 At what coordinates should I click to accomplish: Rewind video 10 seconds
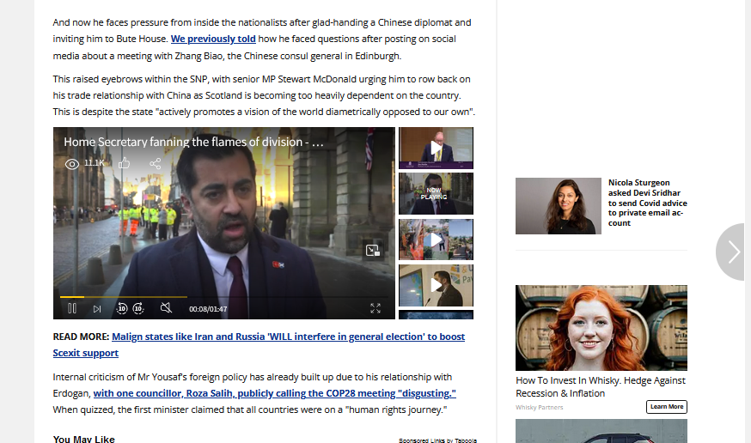tap(122, 308)
